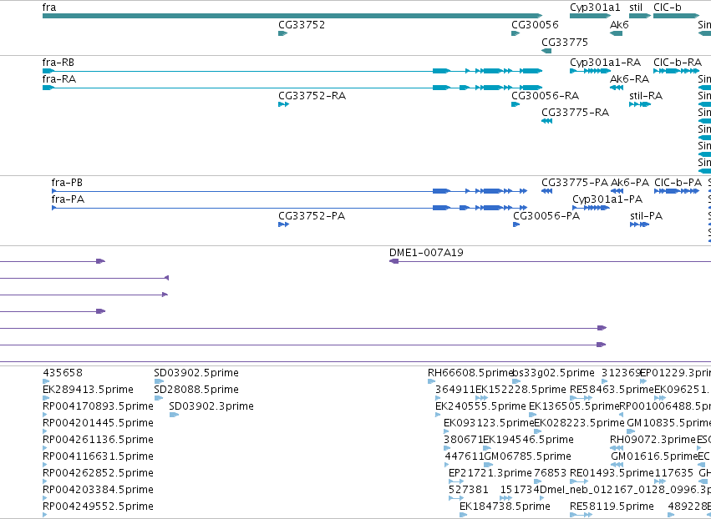This screenshot has width=711, height=519.
Task: Click the fra-RA transcript label
Action: pos(59,79)
